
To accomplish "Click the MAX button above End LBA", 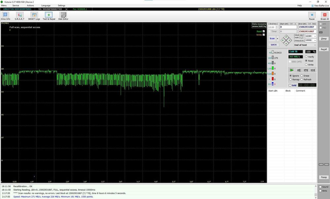I will point(314,24).
